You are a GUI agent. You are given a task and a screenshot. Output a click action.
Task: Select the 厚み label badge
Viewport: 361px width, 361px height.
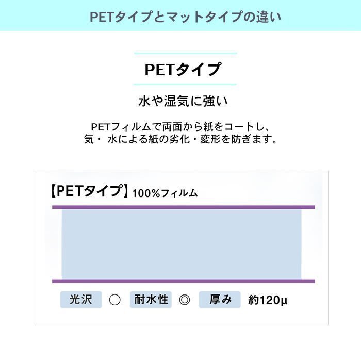click(220, 300)
